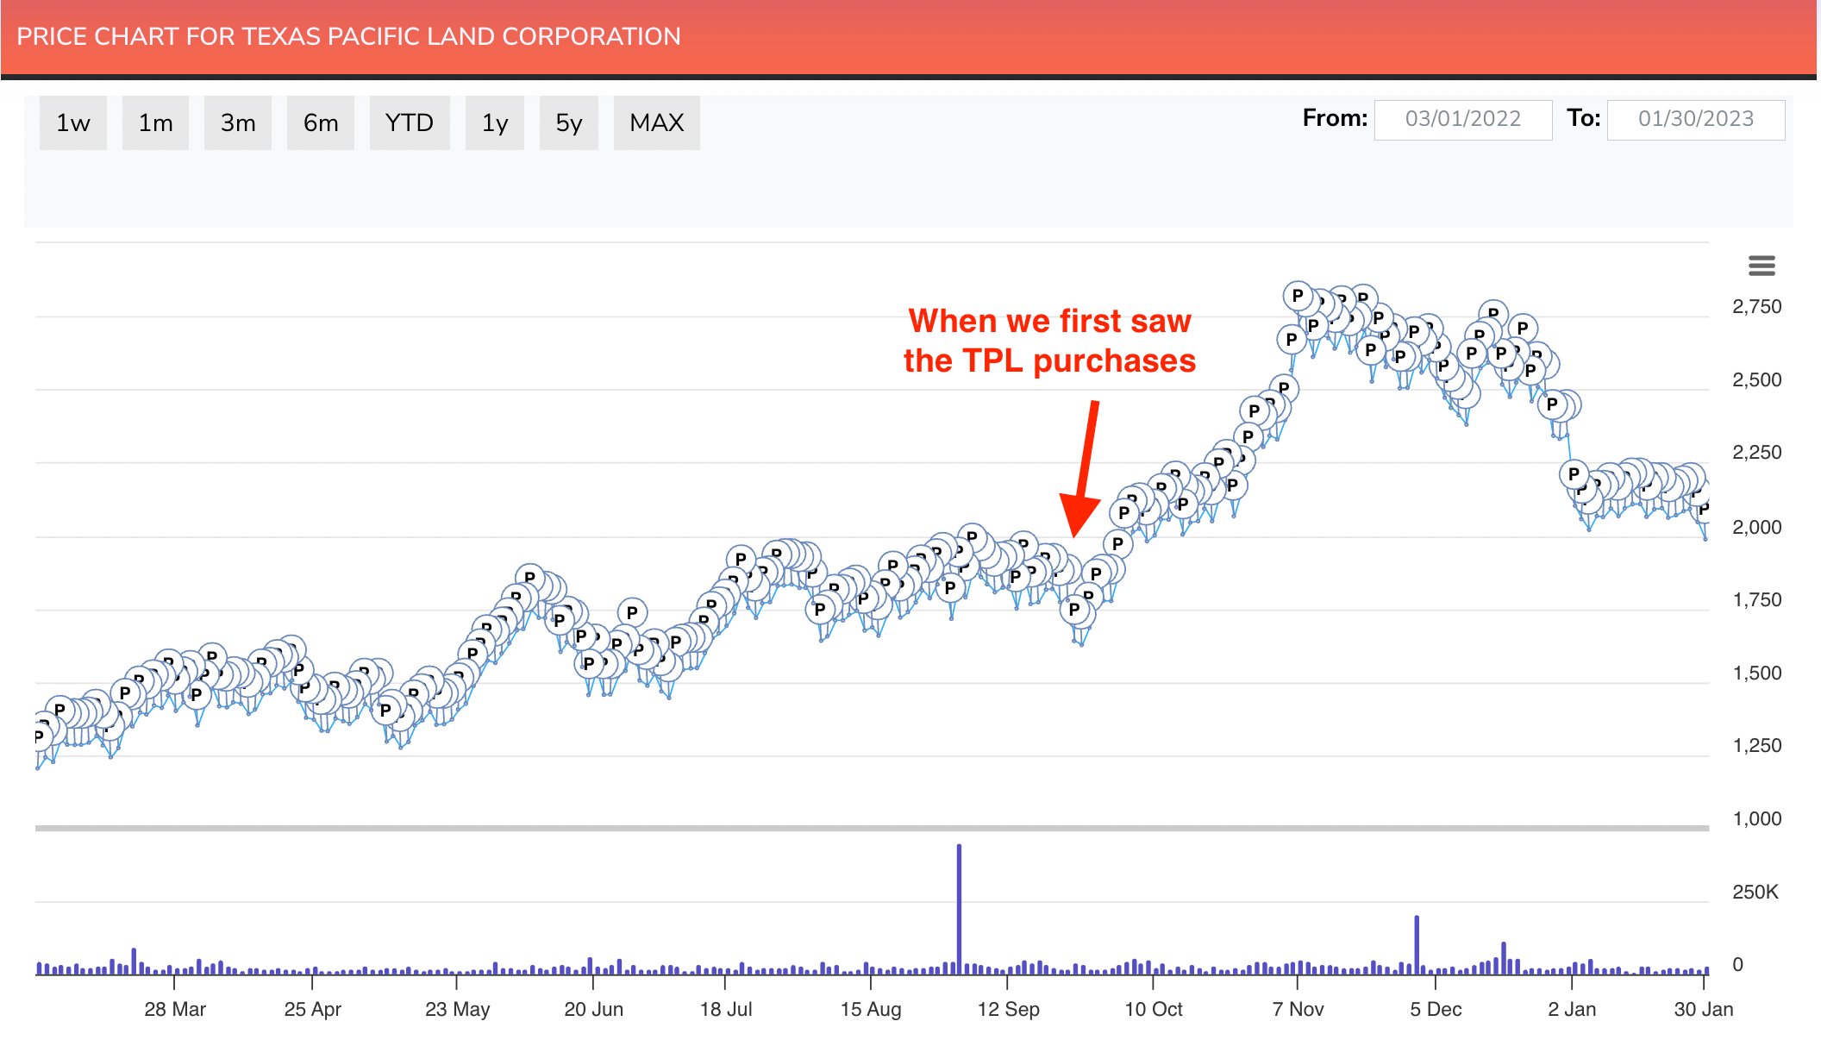
Task: Choose the 1y range button
Action: pyautogui.click(x=494, y=123)
